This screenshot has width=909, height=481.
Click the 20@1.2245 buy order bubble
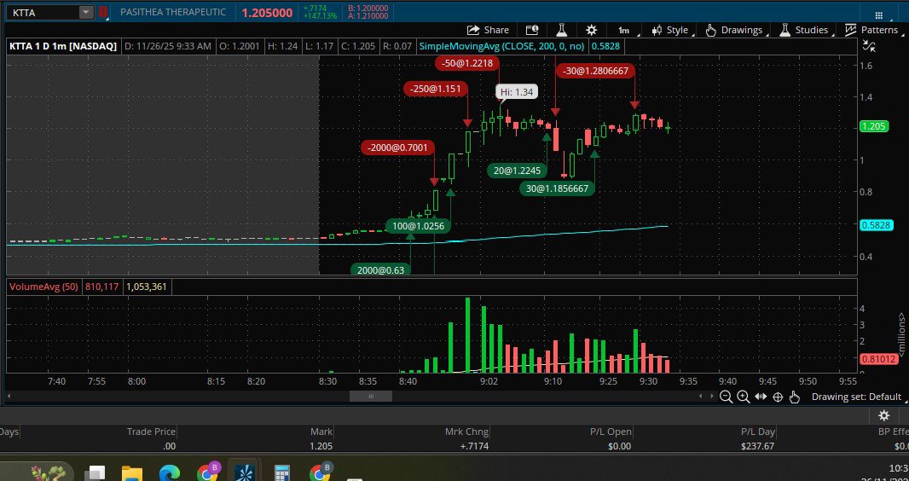click(517, 171)
